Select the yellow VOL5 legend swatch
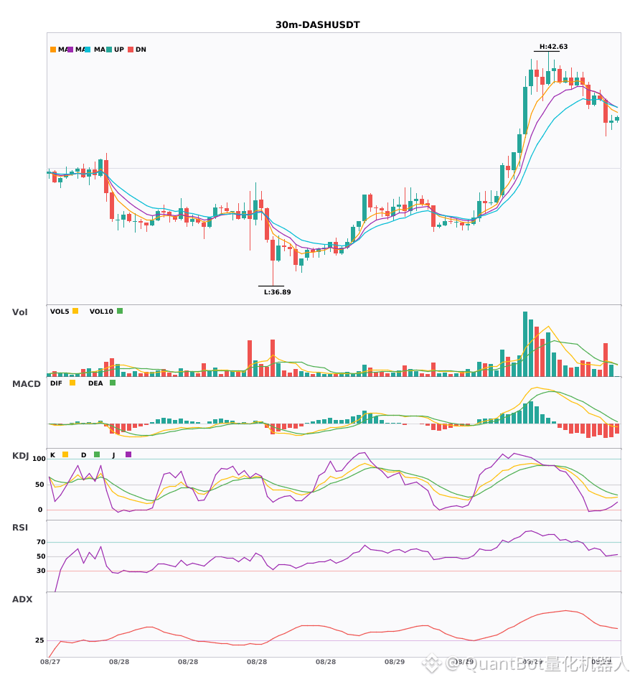 [x=75, y=311]
